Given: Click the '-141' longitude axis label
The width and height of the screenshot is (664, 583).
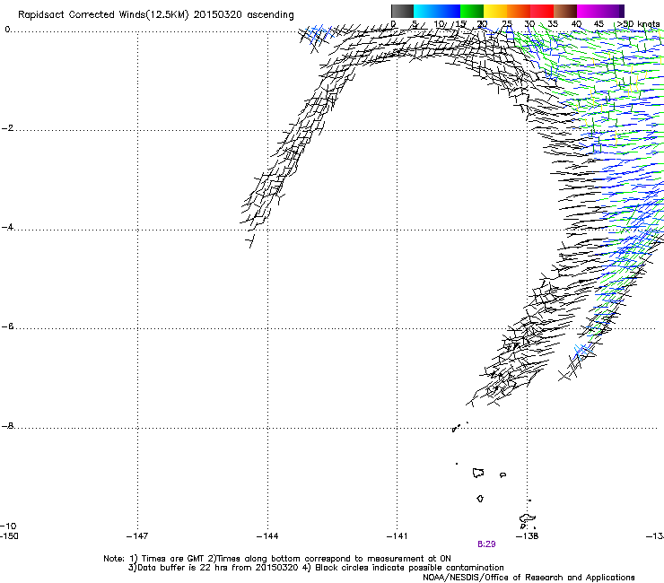Looking at the screenshot, I should pyautogui.click(x=398, y=536).
